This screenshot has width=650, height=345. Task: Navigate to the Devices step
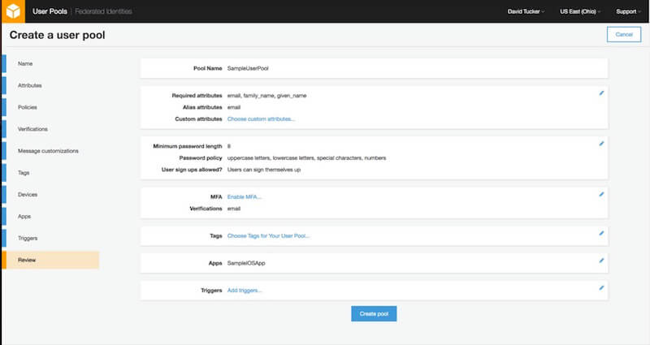pyautogui.click(x=28, y=195)
